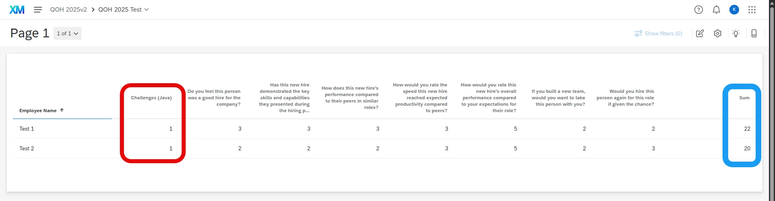This screenshot has height=201, width=775.
Task: Open the app switcher grid icon
Action: [752, 10]
